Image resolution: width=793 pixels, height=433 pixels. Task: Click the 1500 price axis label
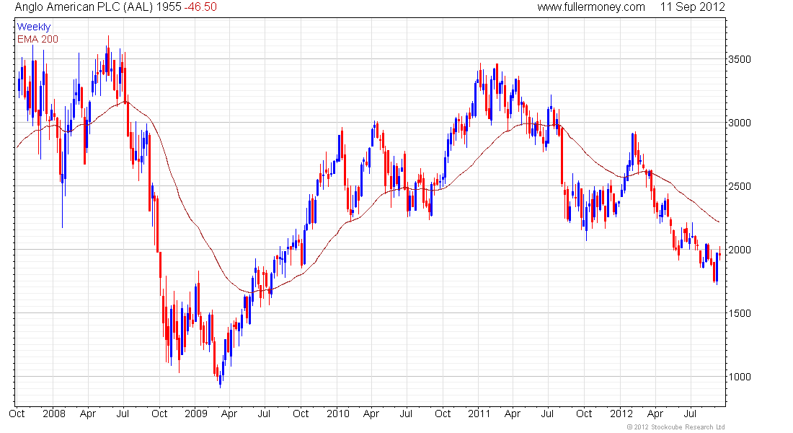coord(739,313)
